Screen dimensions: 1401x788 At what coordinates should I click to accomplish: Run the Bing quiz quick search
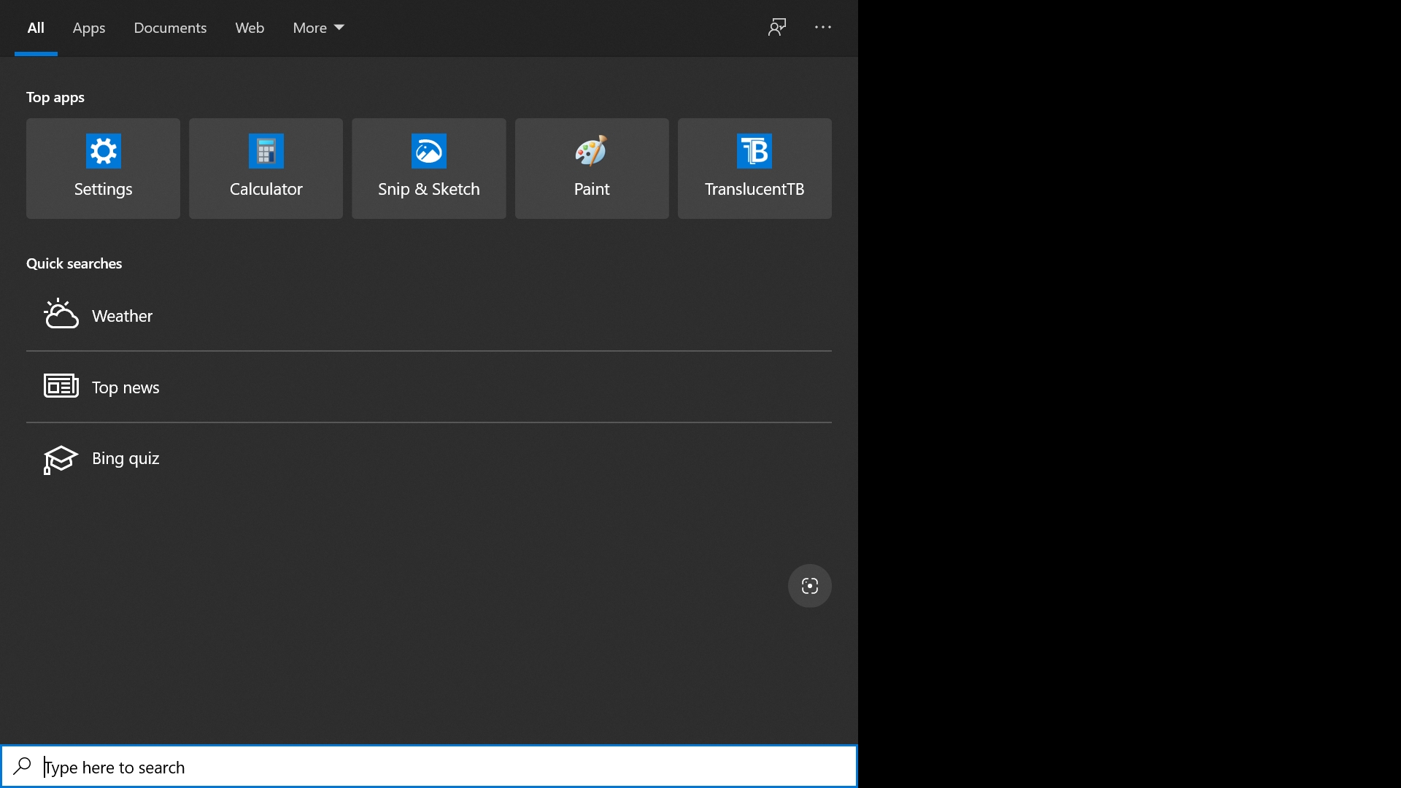click(x=126, y=459)
